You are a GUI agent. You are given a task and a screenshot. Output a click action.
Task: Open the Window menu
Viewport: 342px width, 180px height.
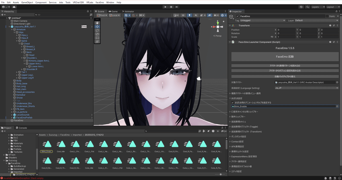pyautogui.click(x=110, y=2)
